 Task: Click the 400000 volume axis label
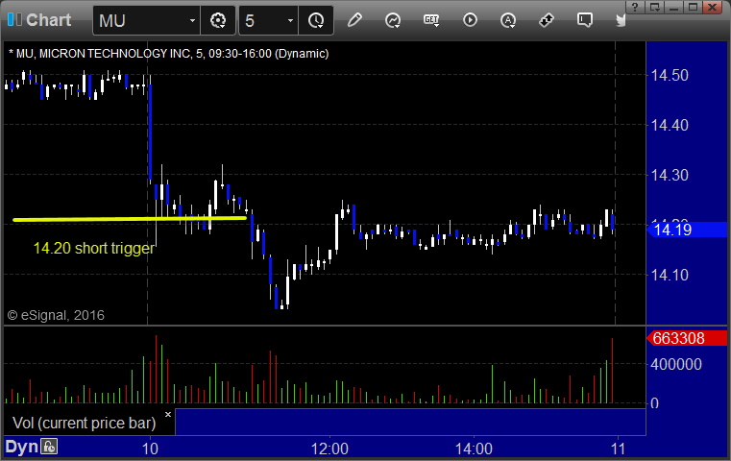[676, 364]
